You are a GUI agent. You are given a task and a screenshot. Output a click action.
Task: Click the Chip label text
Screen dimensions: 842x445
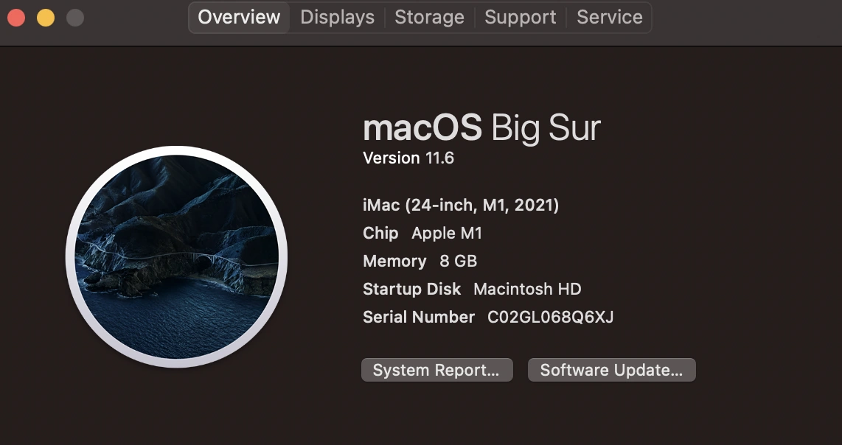(380, 233)
